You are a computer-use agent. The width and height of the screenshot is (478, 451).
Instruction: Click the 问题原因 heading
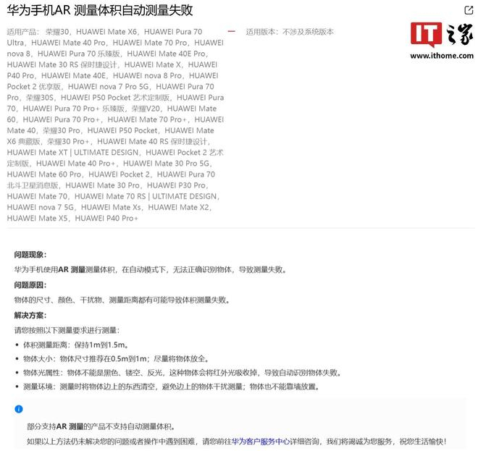[30, 285]
